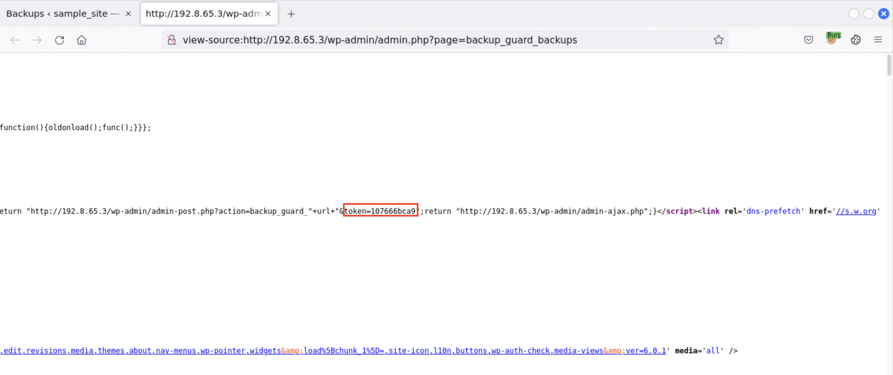Viewport: 893px width, 375px height.
Task: Open a new browser tab
Action: 291,14
